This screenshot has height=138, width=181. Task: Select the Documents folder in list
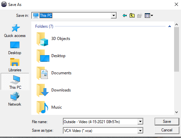tap(54, 73)
